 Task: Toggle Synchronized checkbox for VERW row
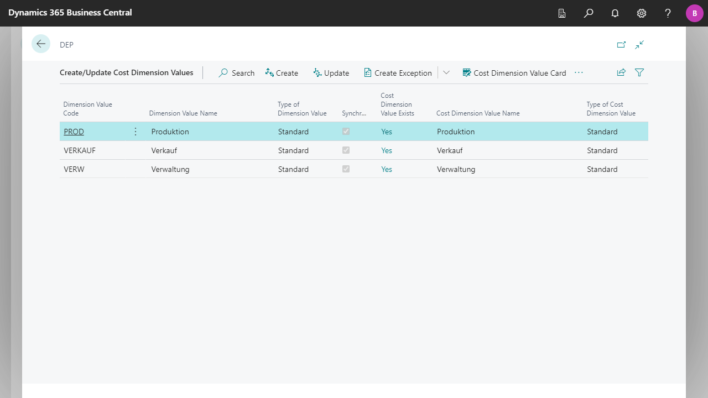coord(346,169)
